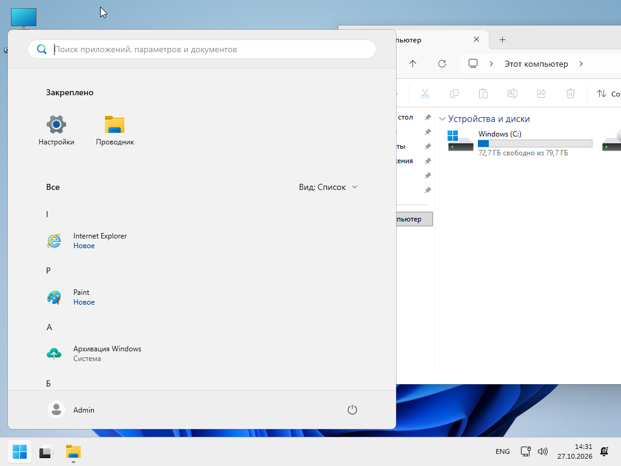Add a new tab in Explorer
The width and height of the screenshot is (621, 466).
502,39
